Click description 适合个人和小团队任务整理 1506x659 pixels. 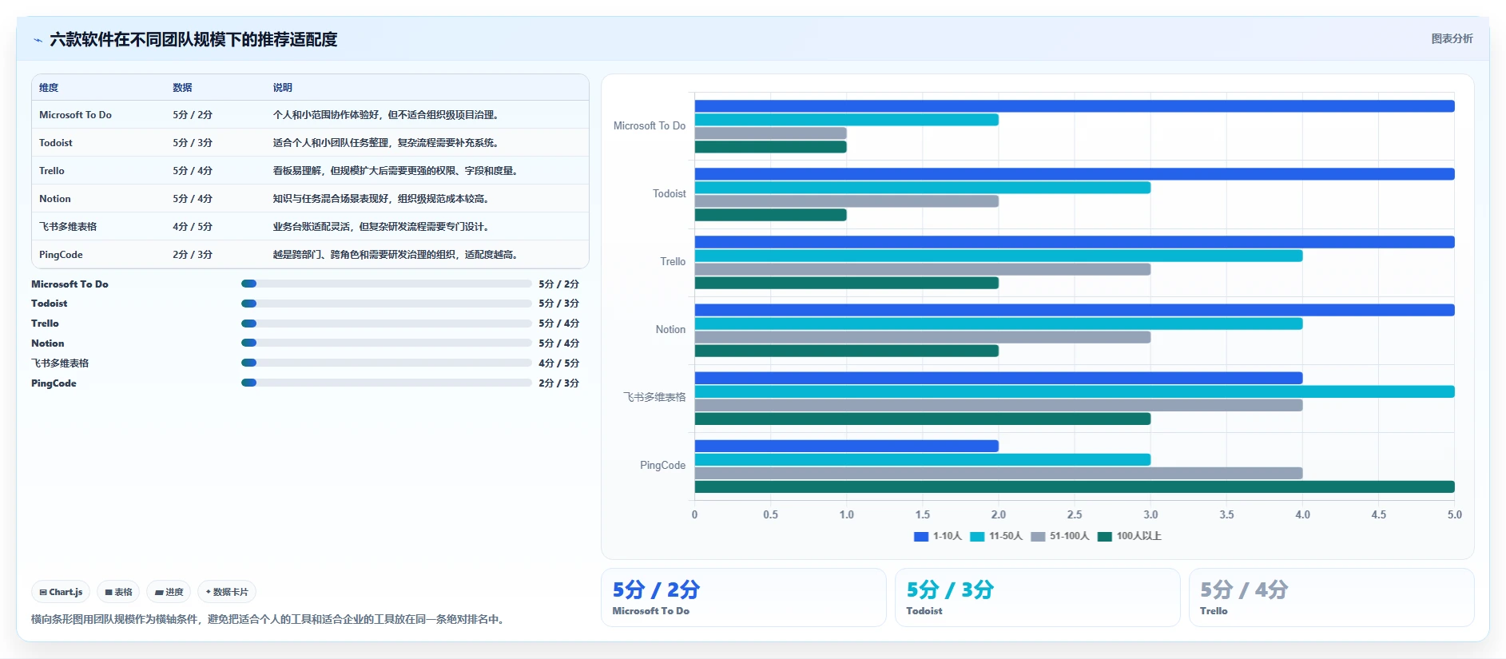pos(387,143)
